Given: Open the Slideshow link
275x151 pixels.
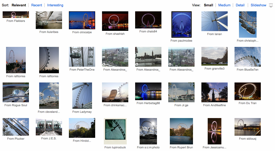Looking at the screenshot, I should click(258, 5).
